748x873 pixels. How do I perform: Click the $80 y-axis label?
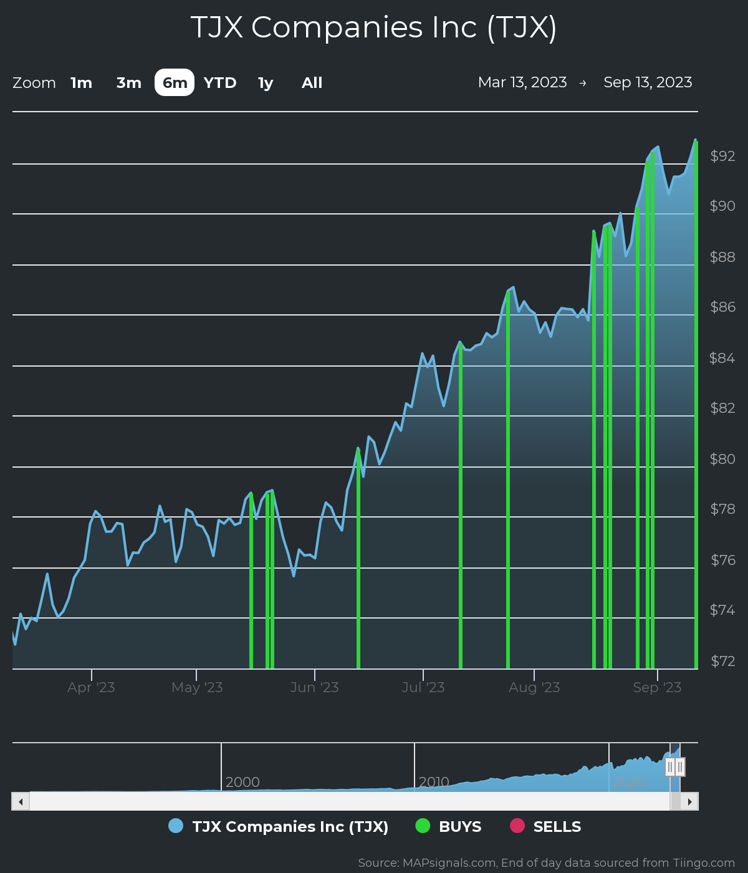(x=723, y=459)
